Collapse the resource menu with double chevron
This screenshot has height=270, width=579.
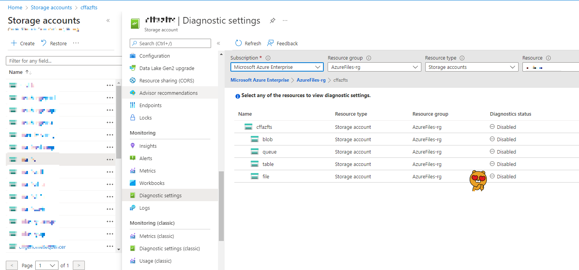click(x=218, y=43)
